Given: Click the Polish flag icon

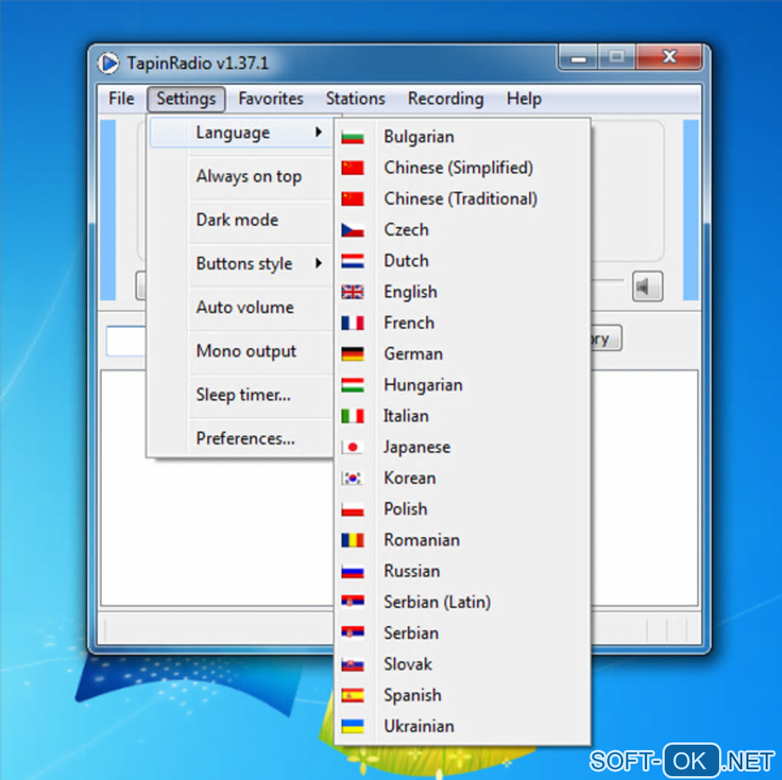Looking at the screenshot, I should [x=353, y=509].
